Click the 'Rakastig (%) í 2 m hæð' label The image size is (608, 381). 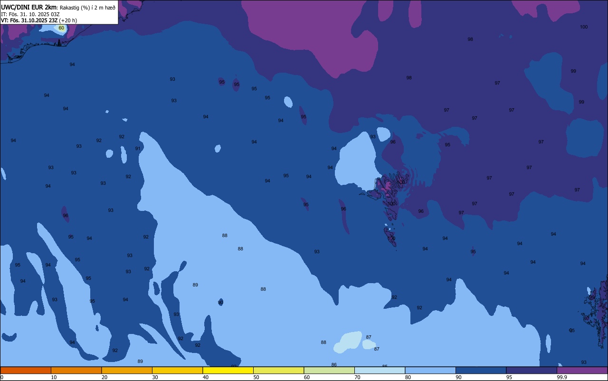click(x=87, y=7)
